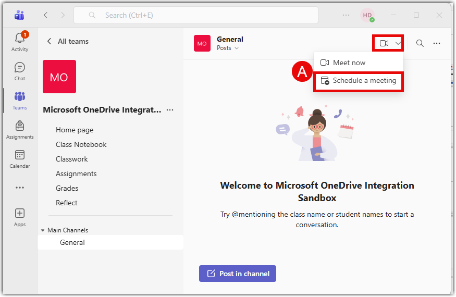Open team options ellipsis next to team name
Screen dimensions: 456x297
(x=170, y=110)
